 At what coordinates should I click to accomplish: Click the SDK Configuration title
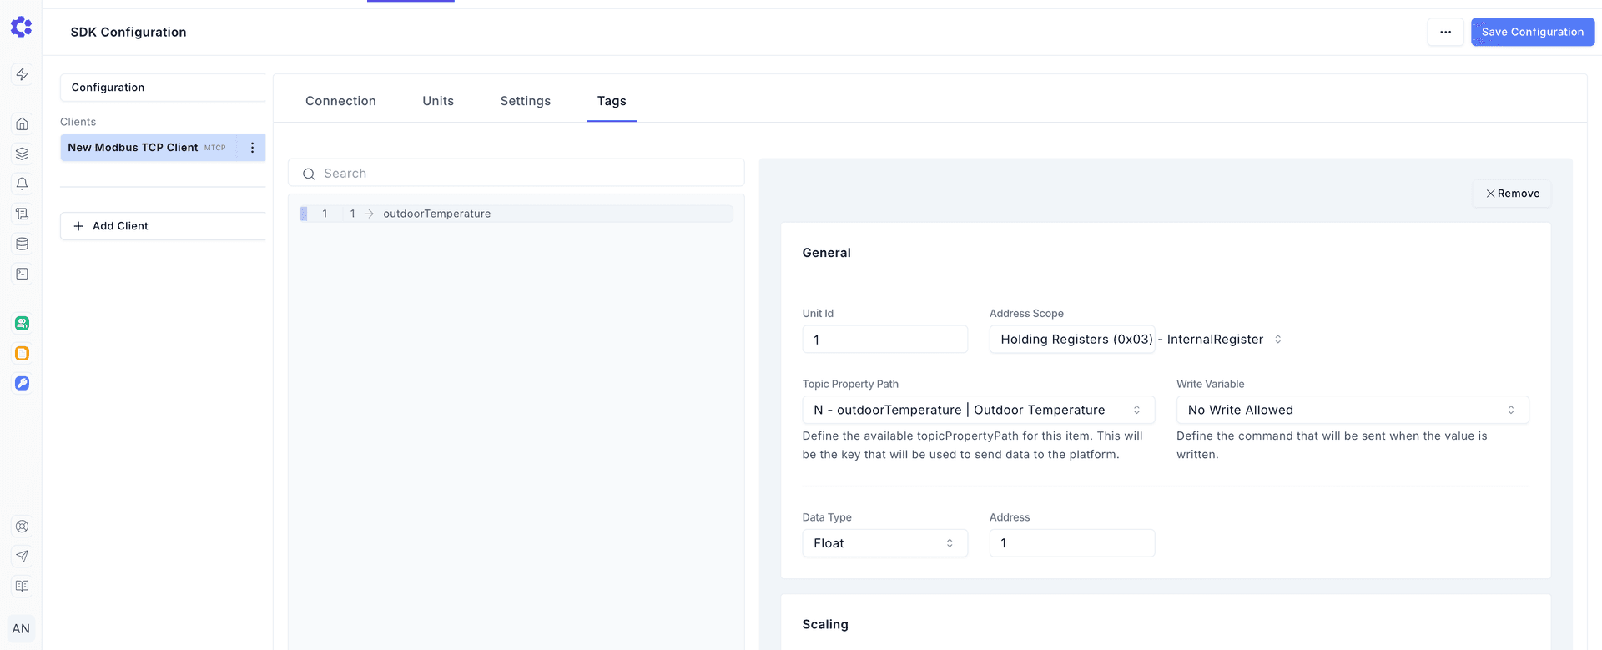tap(128, 32)
